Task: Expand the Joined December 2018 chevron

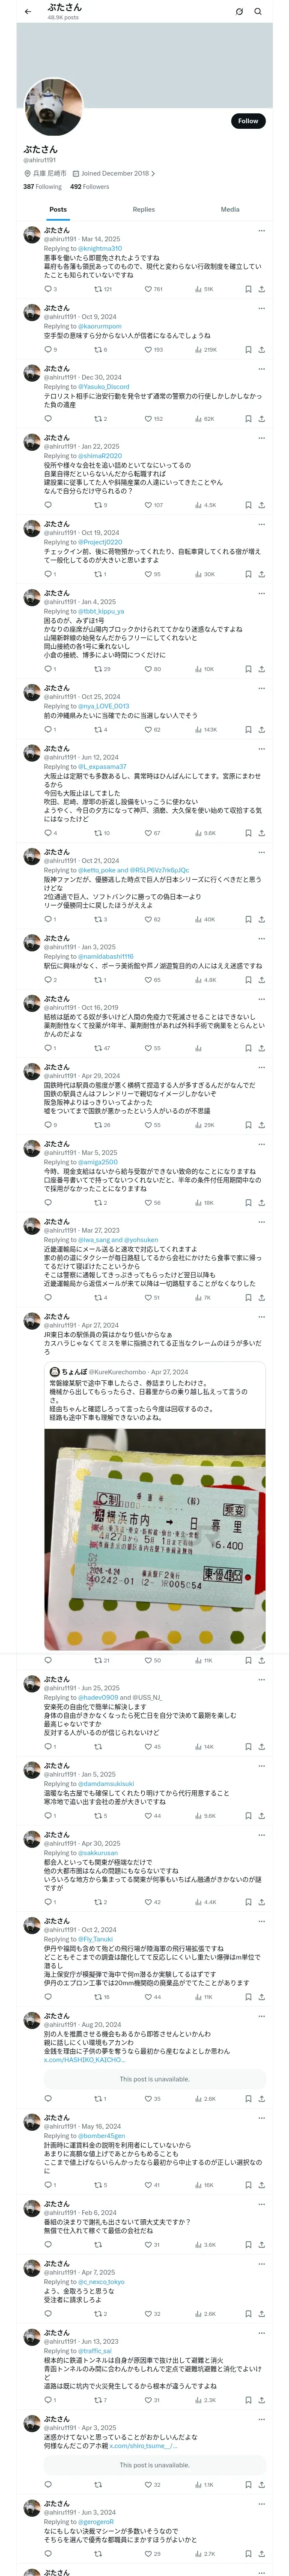Action: (153, 173)
